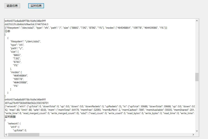The height and width of the screenshot is (139, 208).
Task: Click the vertical scrollbar down arrow
Action: pos(197,131)
